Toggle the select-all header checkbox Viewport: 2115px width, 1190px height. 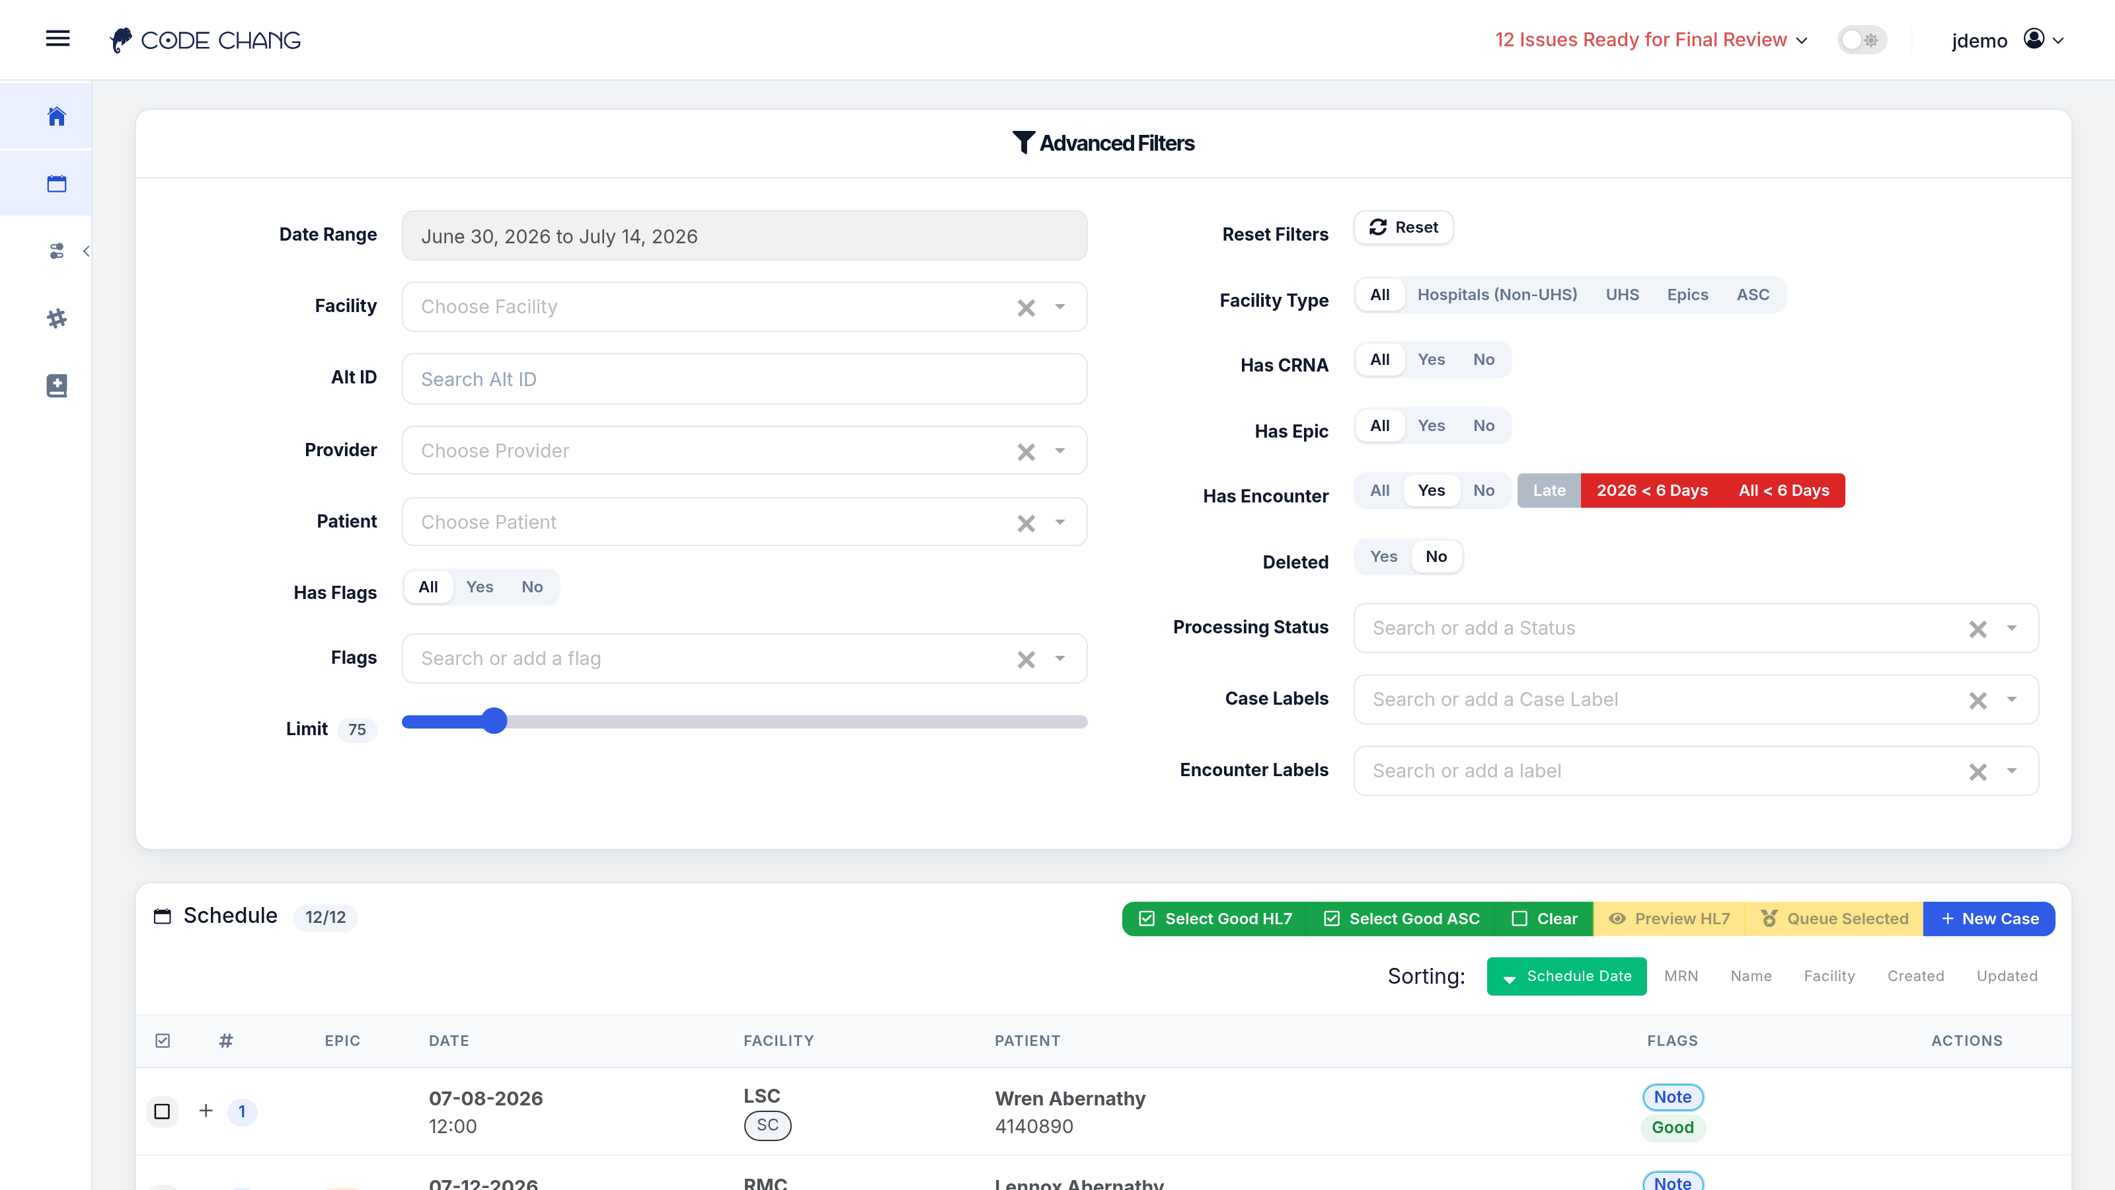[163, 1041]
